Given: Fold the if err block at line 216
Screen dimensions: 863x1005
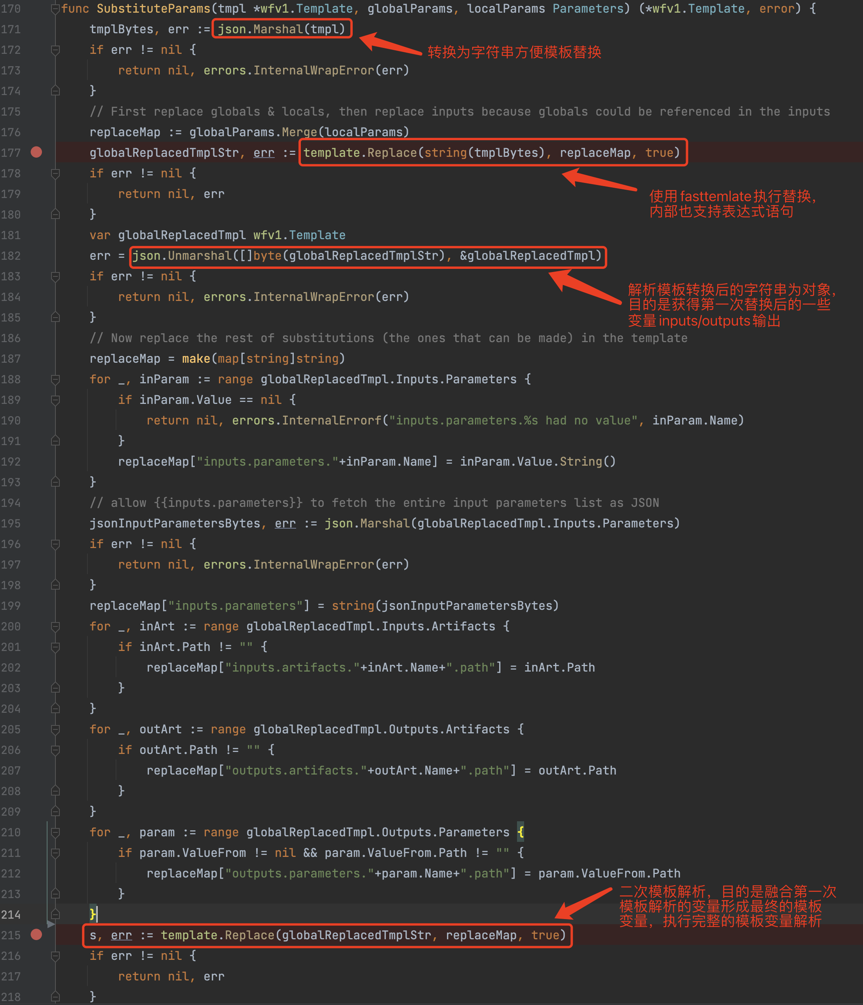Looking at the screenshot, I should tap(55, 956).
